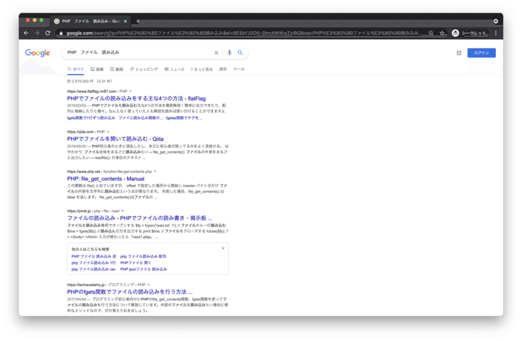This screenshot has width=522, height=341.
Task: Focus the Google search input field
Action: point(138,53)
